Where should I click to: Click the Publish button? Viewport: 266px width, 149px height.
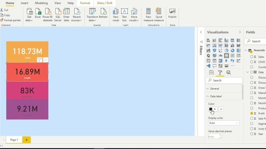172,14
